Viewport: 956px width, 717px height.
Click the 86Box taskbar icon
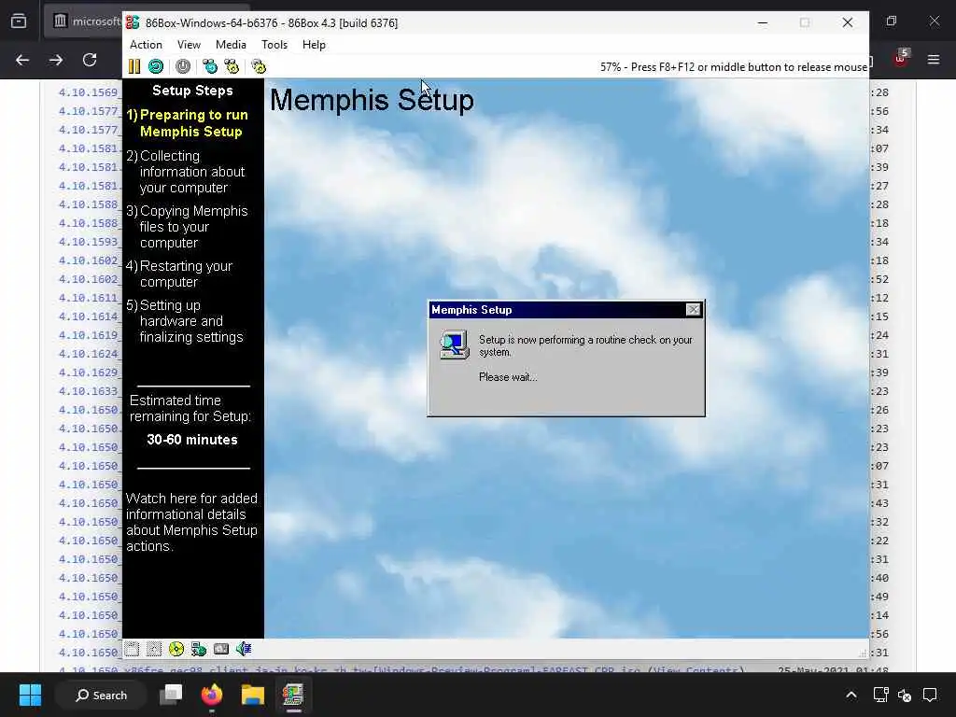[x=292, y=695]
